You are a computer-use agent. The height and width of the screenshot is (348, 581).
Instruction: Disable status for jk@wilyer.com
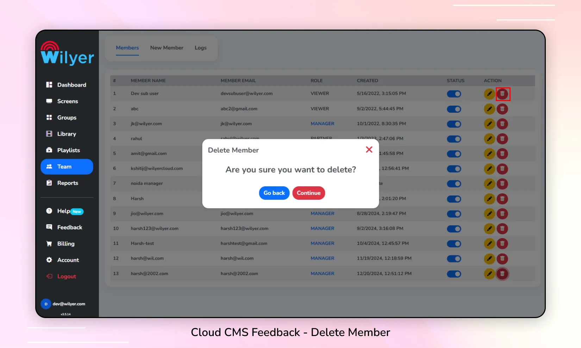pyautogui.click(x=454, y=124)
